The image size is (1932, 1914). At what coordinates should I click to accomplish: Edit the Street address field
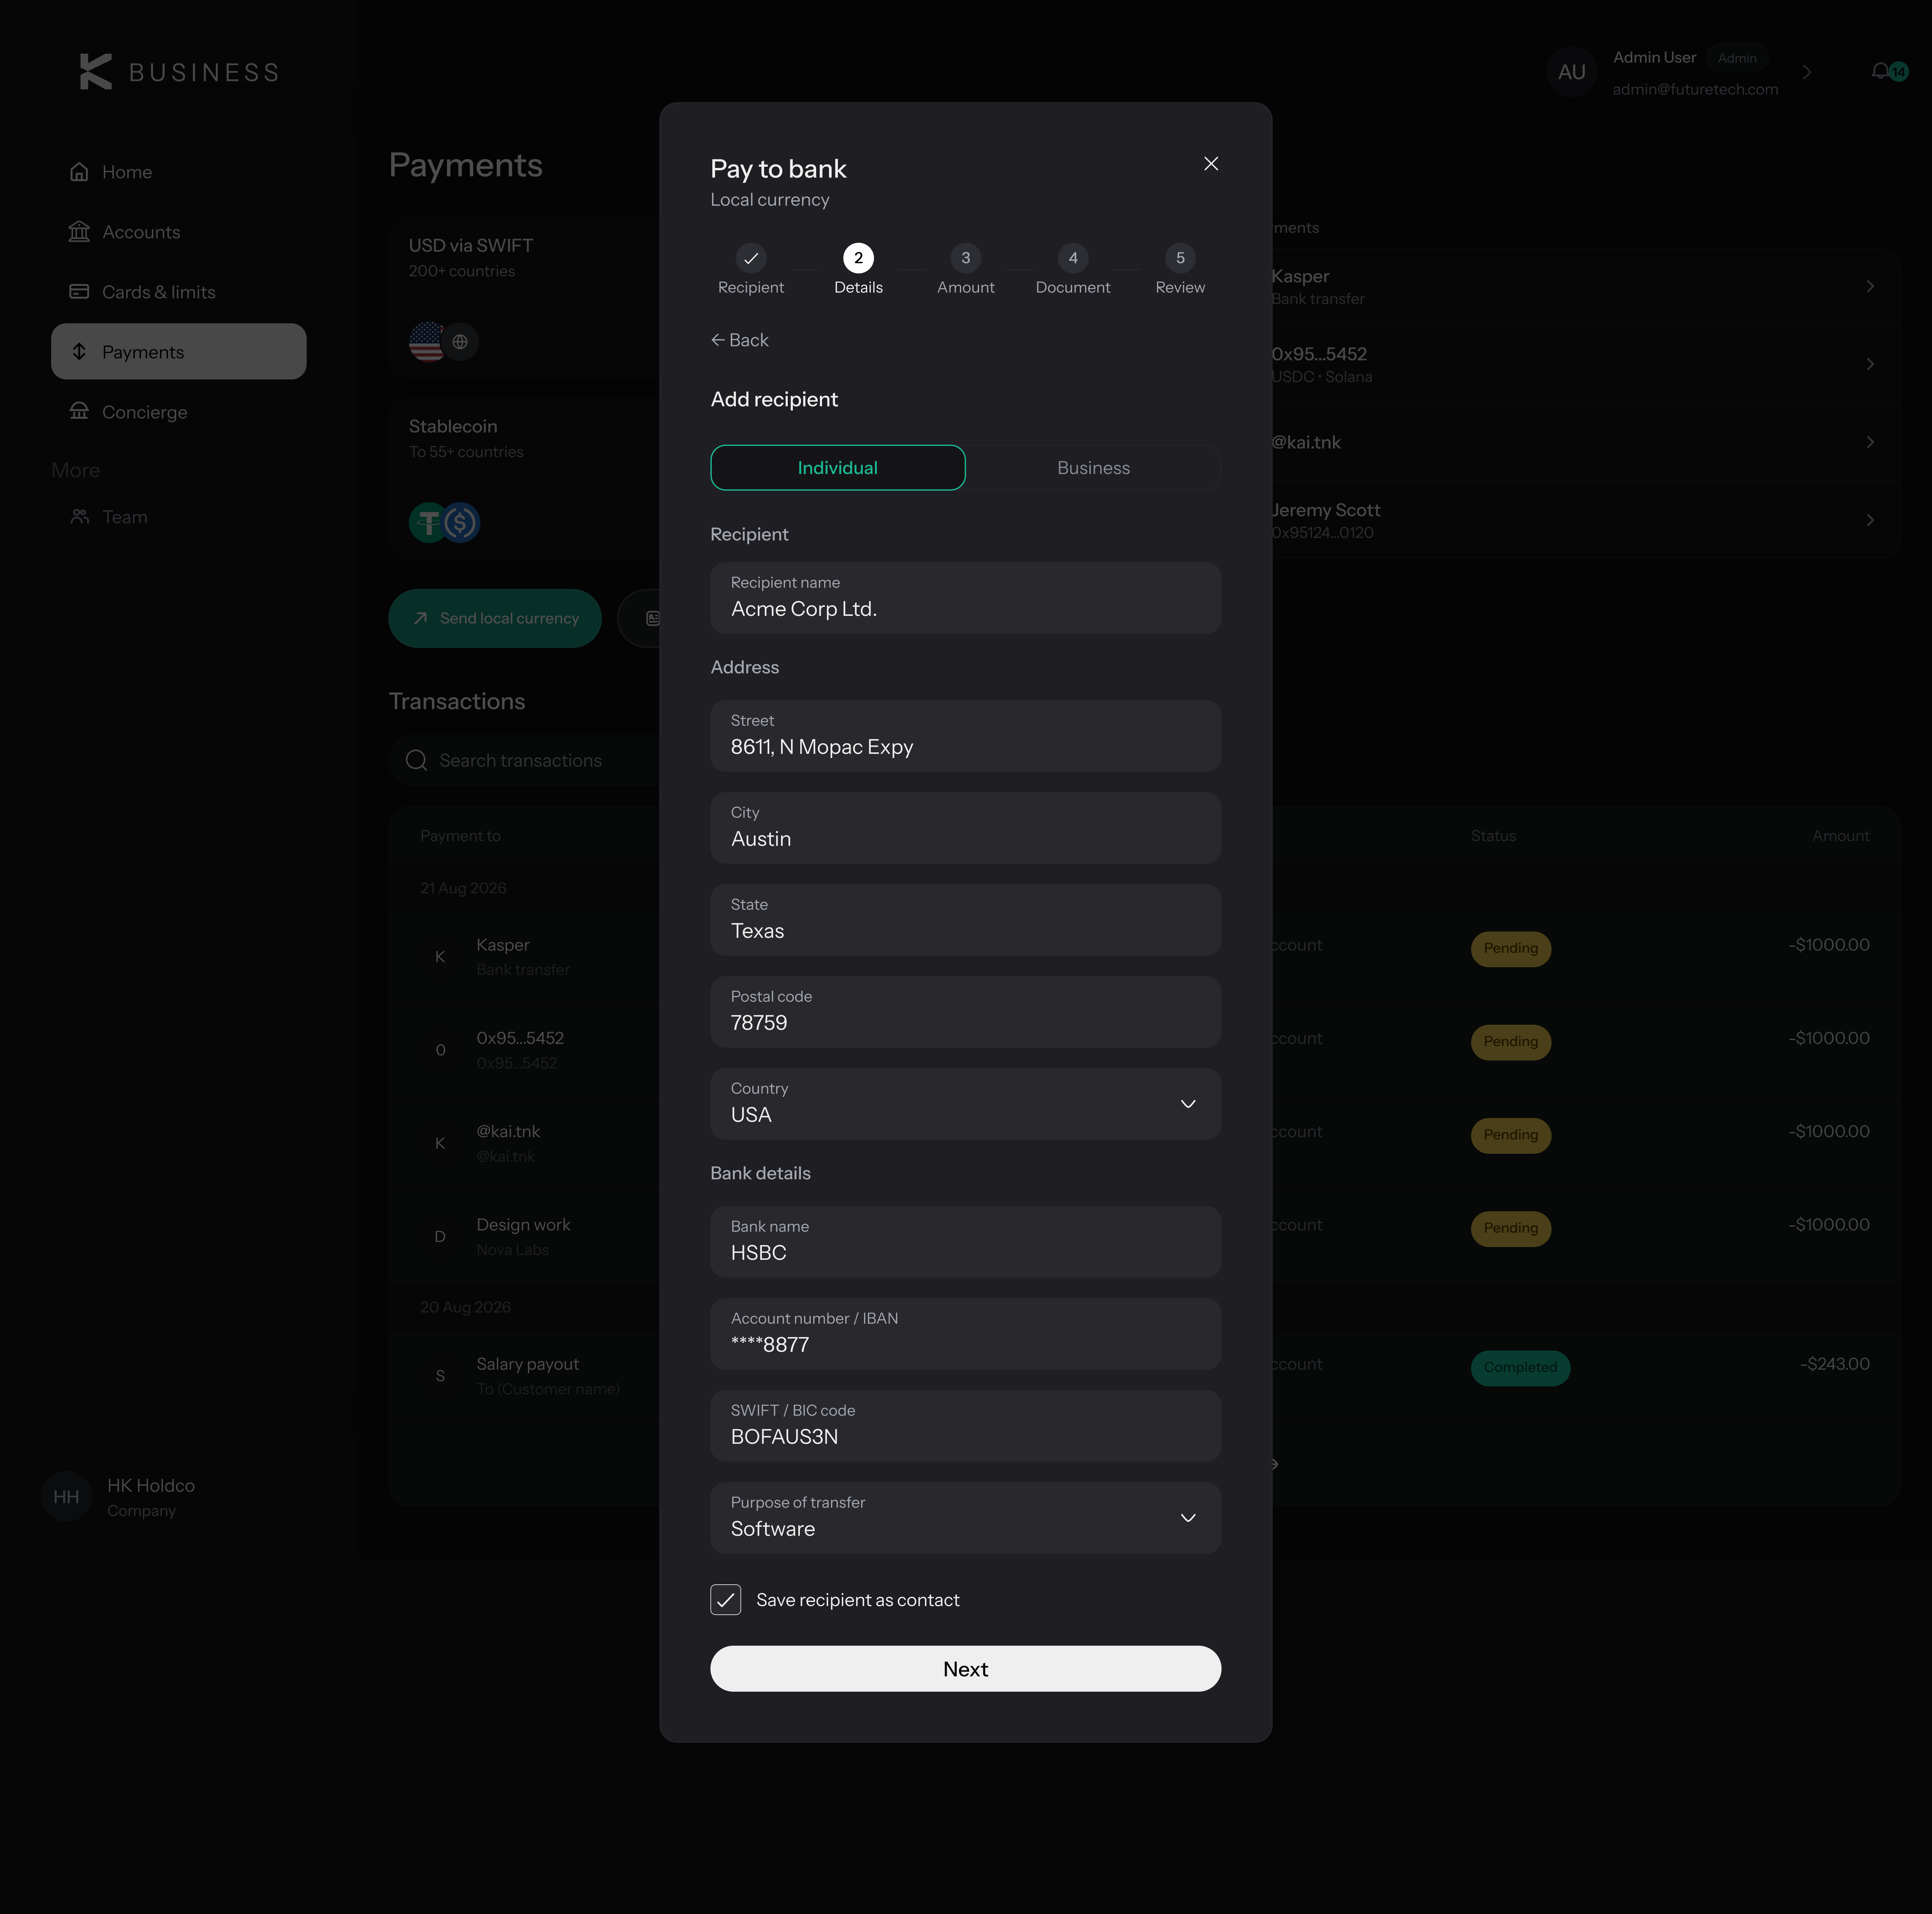point(966,736)
